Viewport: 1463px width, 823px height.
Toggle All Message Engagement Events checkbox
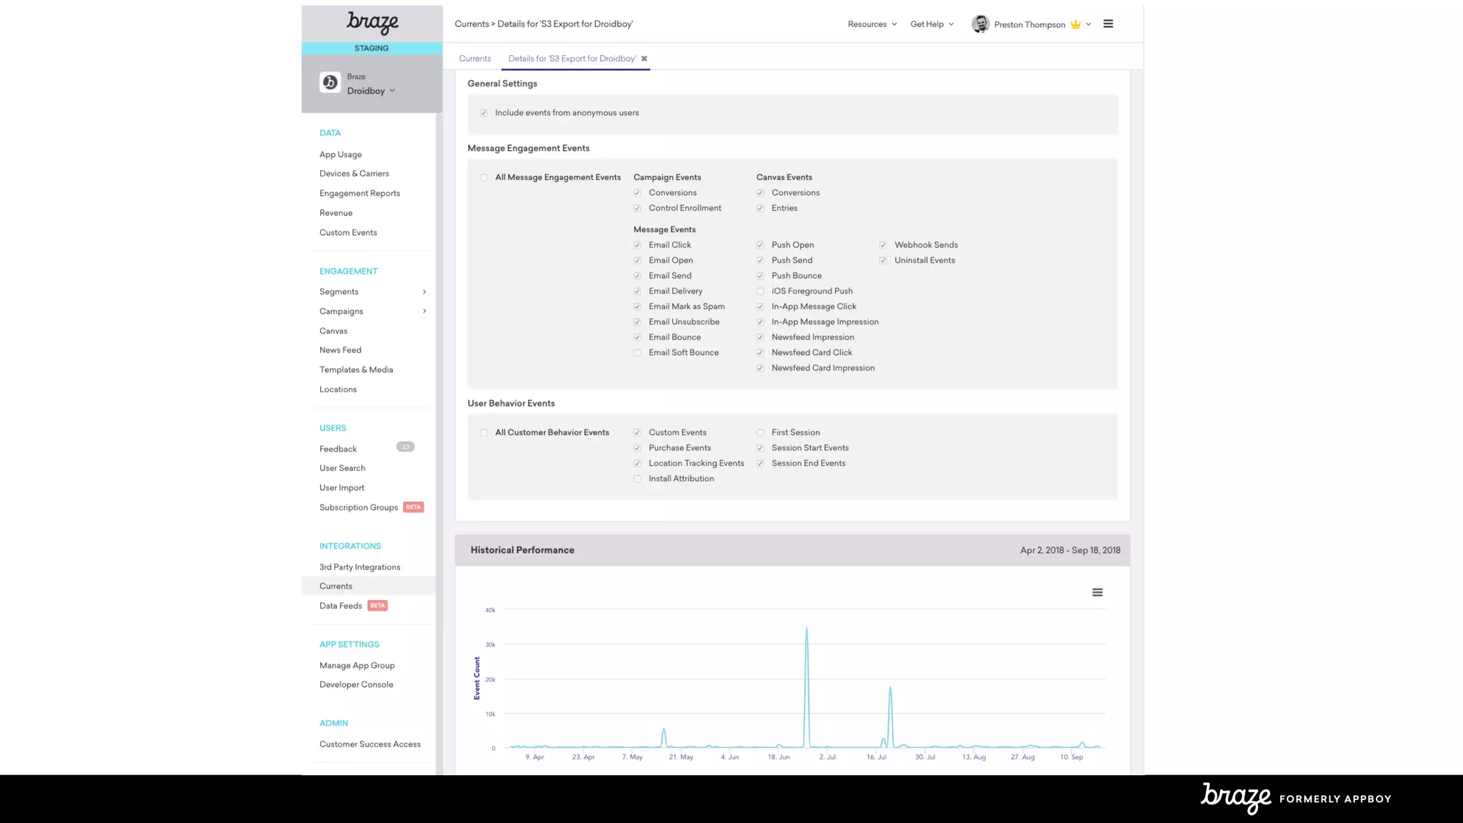(484, 178)
